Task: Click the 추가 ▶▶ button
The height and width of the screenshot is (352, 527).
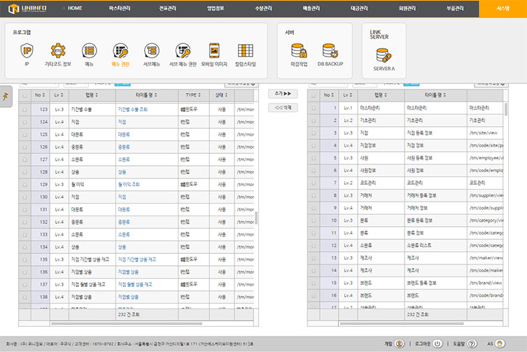Action: 283,93
